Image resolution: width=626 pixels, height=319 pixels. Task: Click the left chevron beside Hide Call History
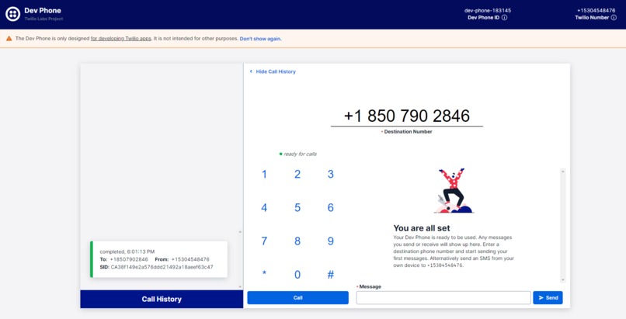pyautogui.click(x=251, y=71)
